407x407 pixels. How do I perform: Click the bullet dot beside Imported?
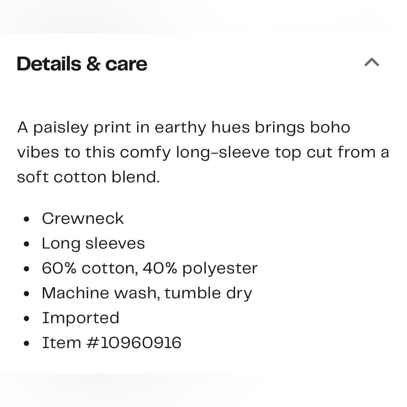tap(26, 319)
